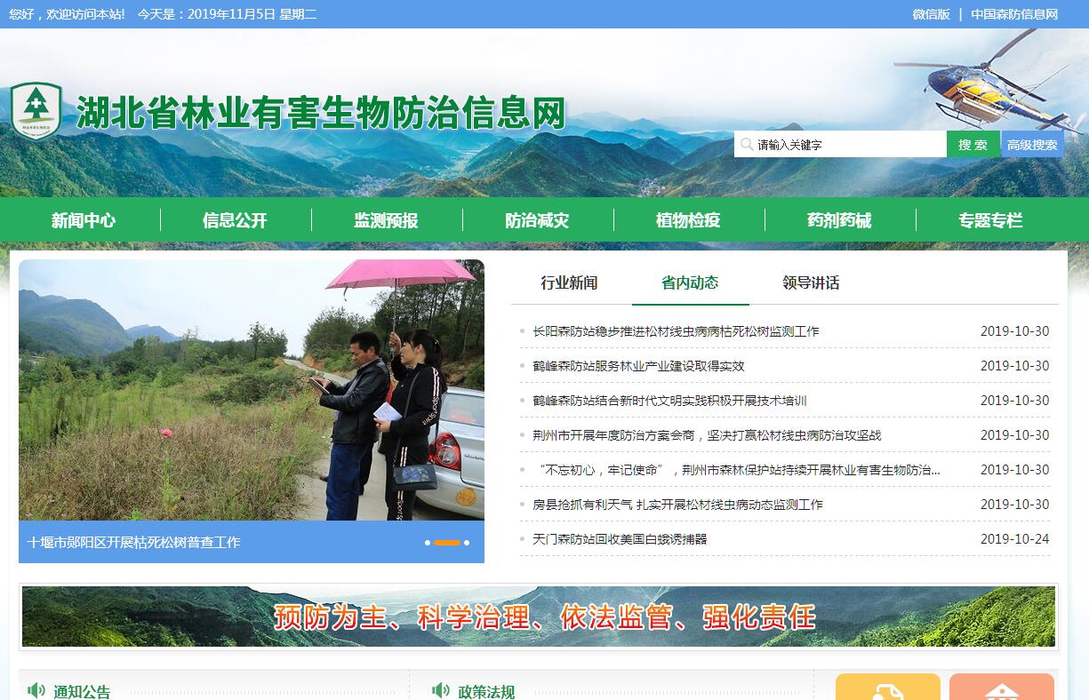Open the orange building tile icon
The image size is (1089, 700).
pos(1001,688)
